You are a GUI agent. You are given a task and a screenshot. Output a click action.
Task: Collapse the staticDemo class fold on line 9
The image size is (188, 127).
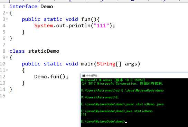point(7,57)
